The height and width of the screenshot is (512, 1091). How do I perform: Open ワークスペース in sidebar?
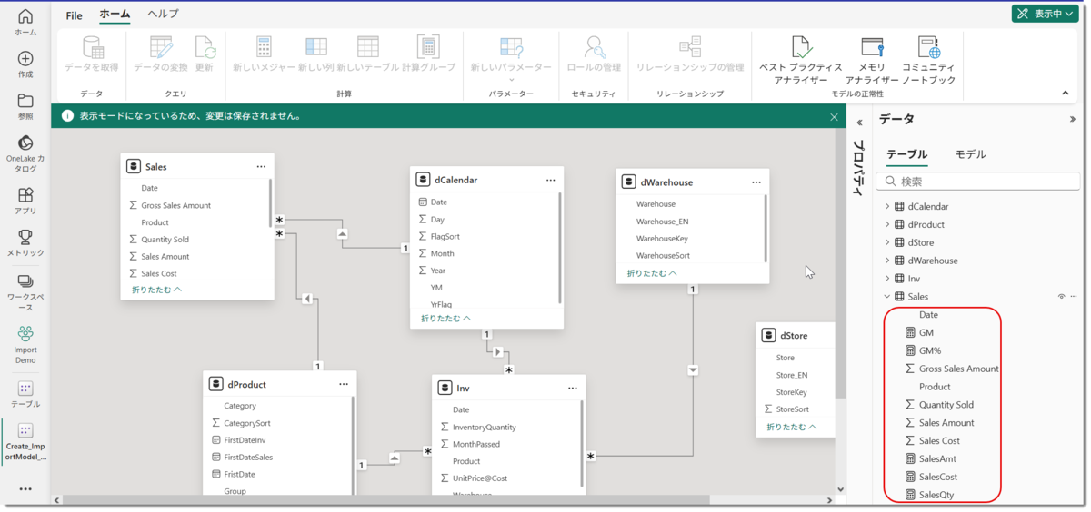click(25, 292)
